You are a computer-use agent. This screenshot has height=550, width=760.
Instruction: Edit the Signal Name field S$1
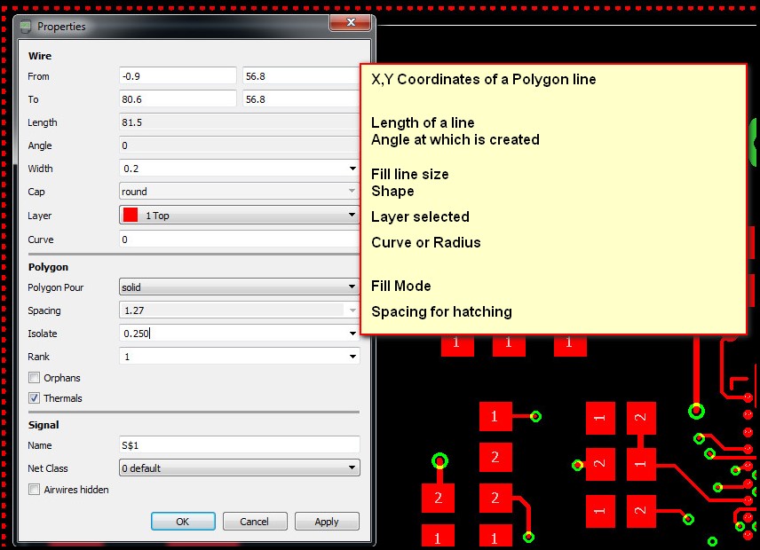[x=239, y=445]
